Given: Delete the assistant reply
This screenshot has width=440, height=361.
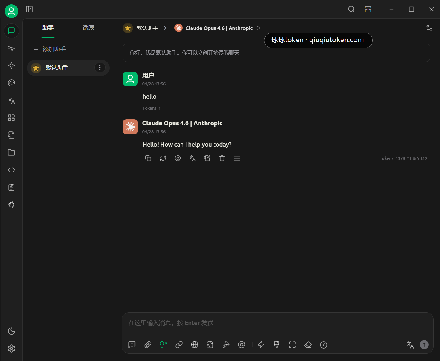Looking at the screenshot, I should [222, 158].
